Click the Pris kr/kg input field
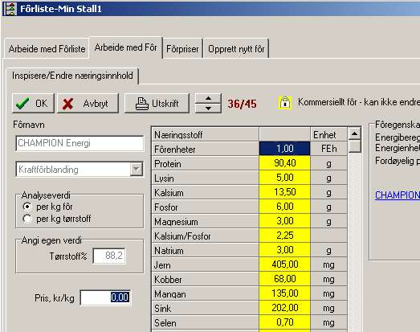 pyautogui.click(x=105, y=297)
